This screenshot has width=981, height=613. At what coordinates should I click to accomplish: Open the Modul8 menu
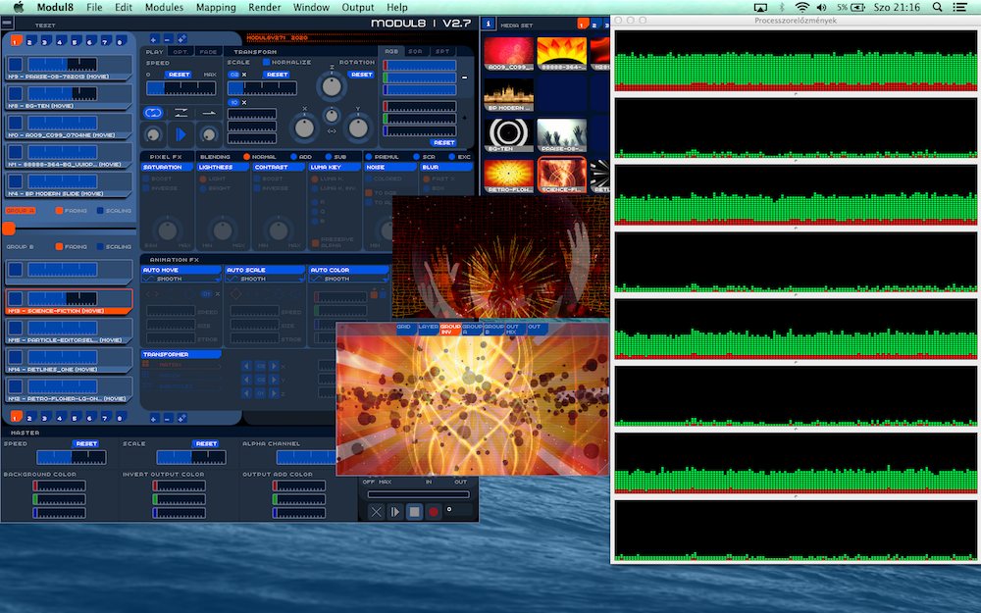click(x=55, y=8)
